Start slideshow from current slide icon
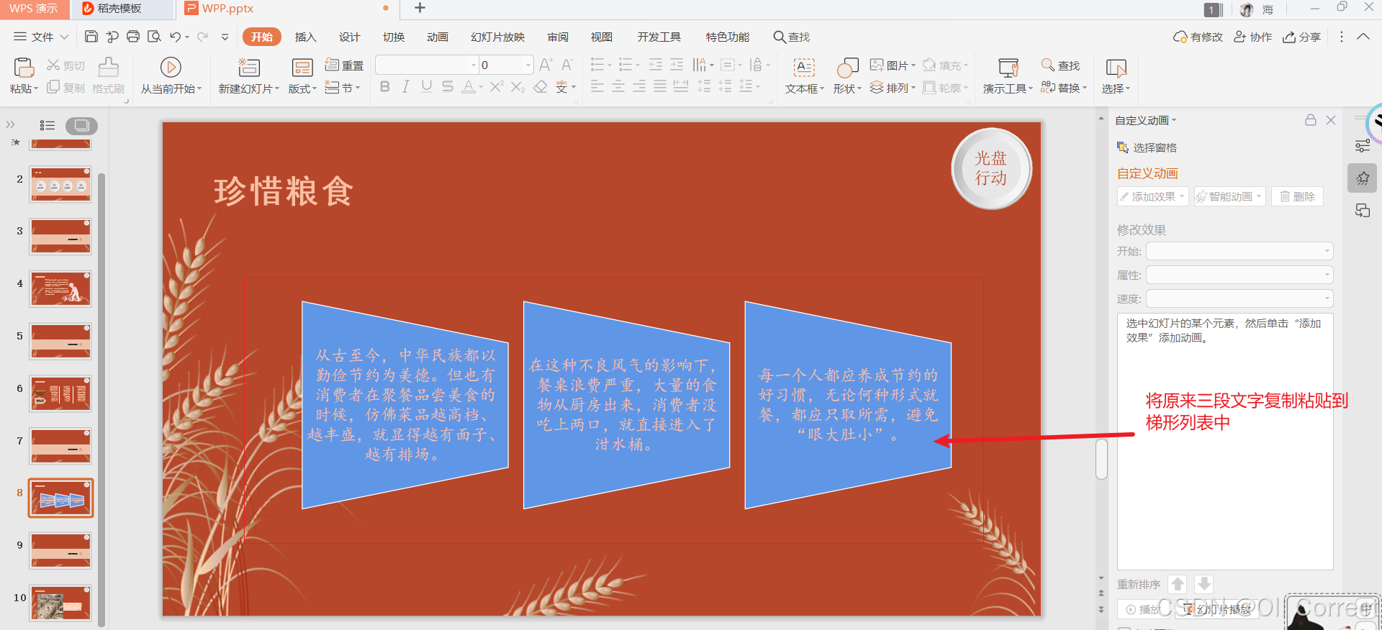1382x630 pixels. 171,68
